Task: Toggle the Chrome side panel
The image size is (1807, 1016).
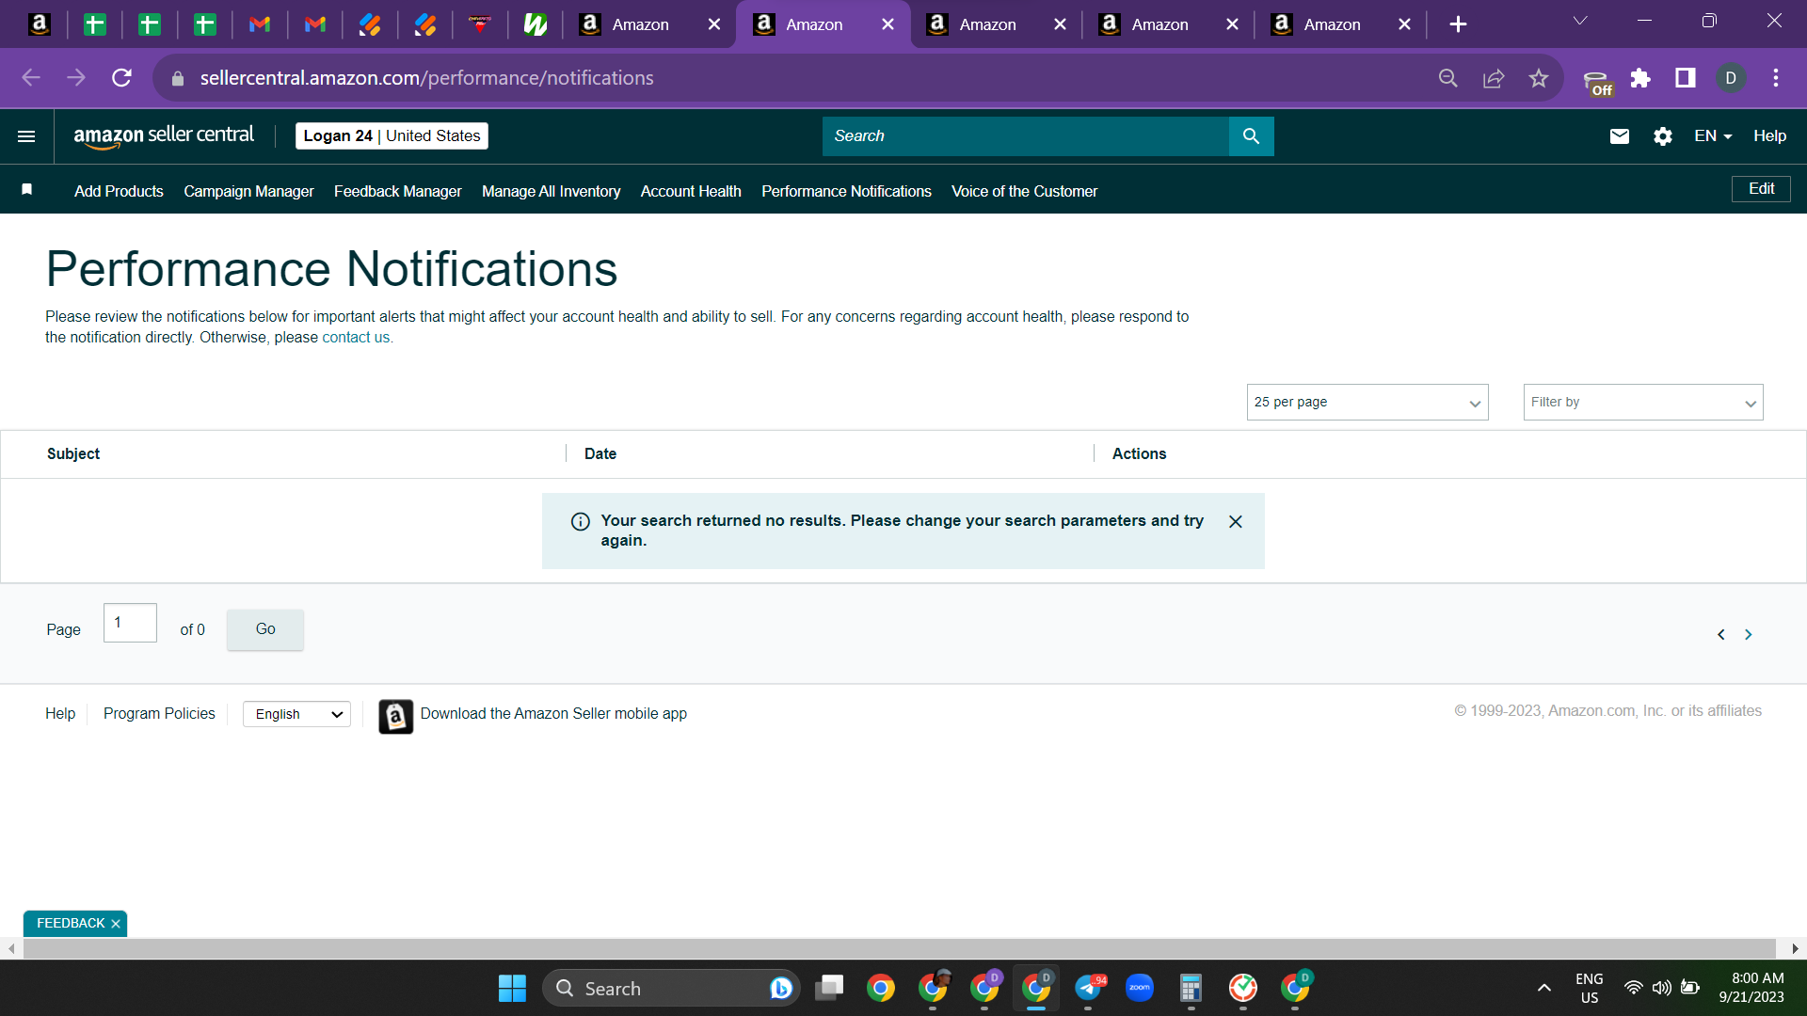Action: coord(1686,78)
